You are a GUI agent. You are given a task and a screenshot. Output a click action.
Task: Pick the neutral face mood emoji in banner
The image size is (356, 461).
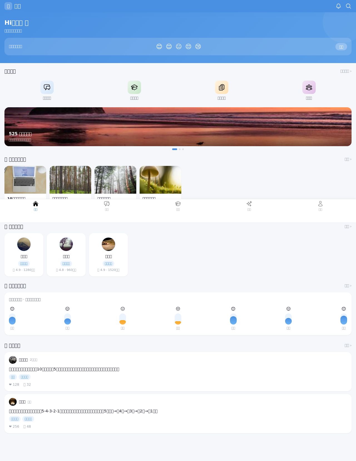179,46
